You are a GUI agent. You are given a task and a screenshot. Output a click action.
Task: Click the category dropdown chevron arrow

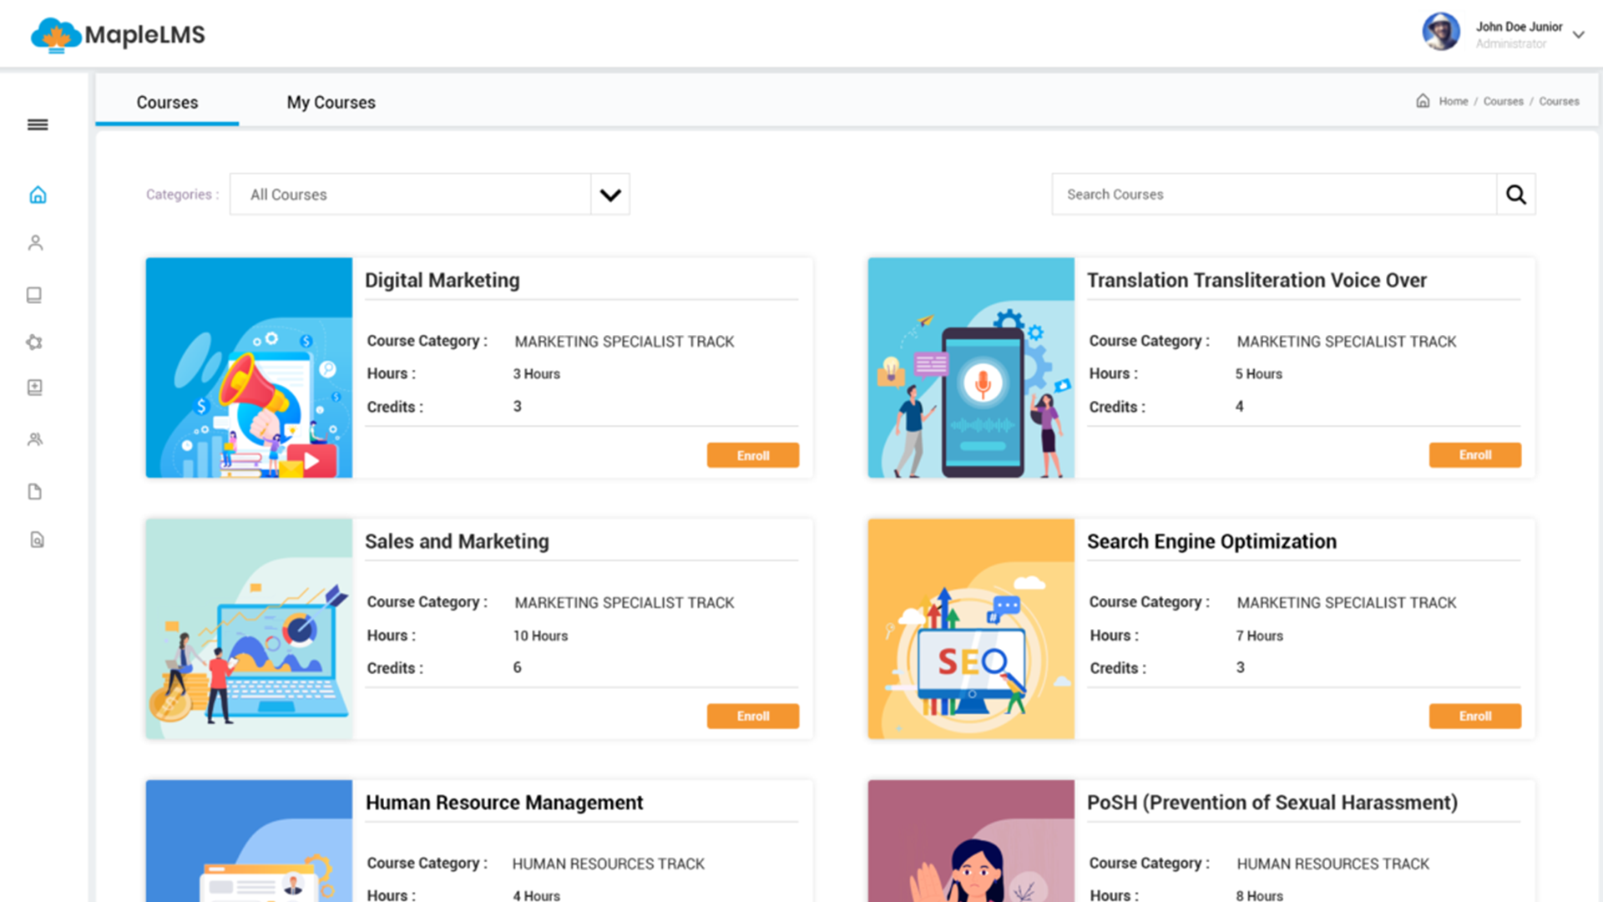click(610, 195)
